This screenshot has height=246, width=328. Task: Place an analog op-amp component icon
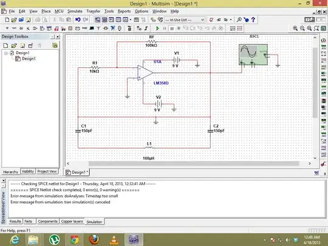coord(35,28)
